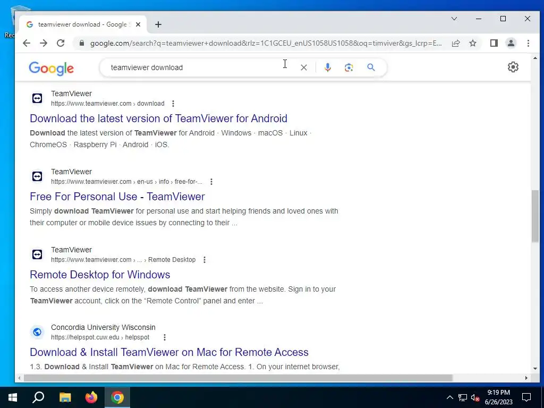The image size is (544, 408).
Task: Show hidden system tray icons
Action: [x=449, y=397]
